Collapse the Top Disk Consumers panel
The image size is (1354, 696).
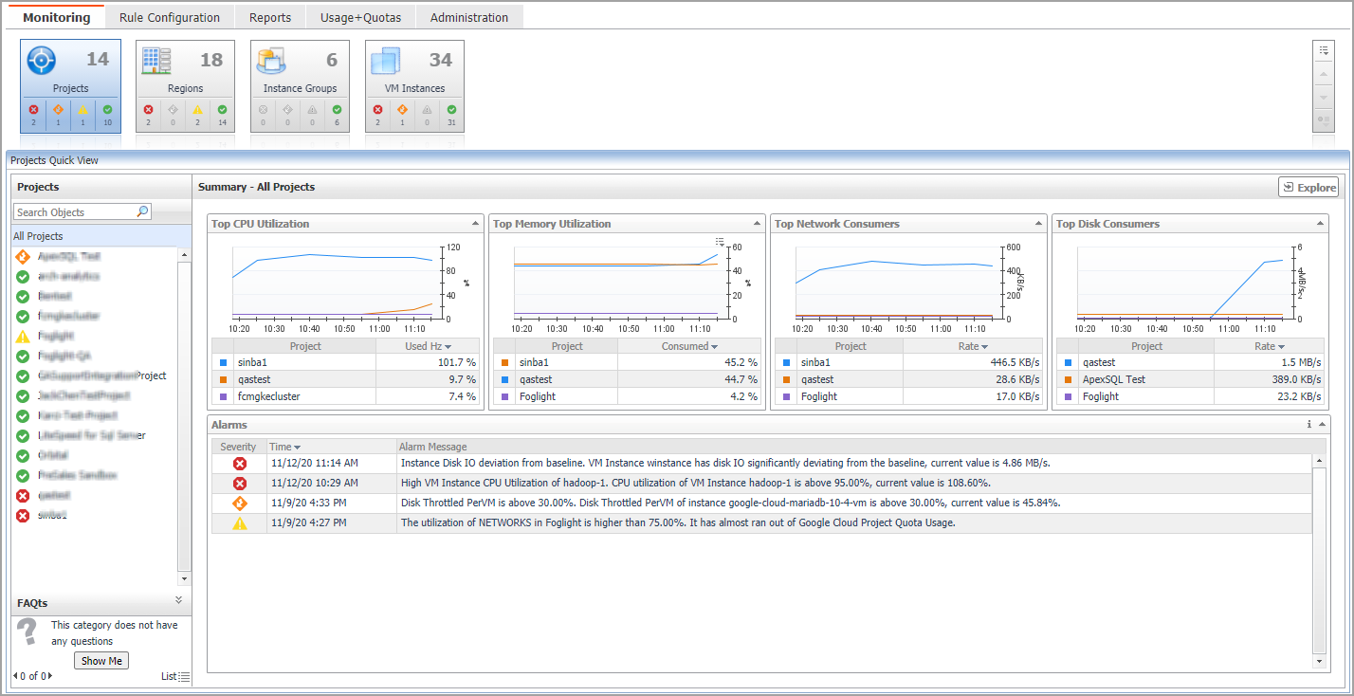(1320, 224)
